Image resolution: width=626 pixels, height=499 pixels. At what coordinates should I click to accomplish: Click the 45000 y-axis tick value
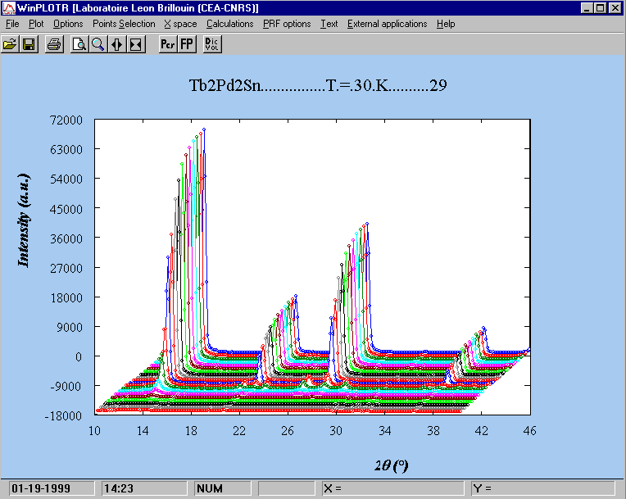click(66, 209)
